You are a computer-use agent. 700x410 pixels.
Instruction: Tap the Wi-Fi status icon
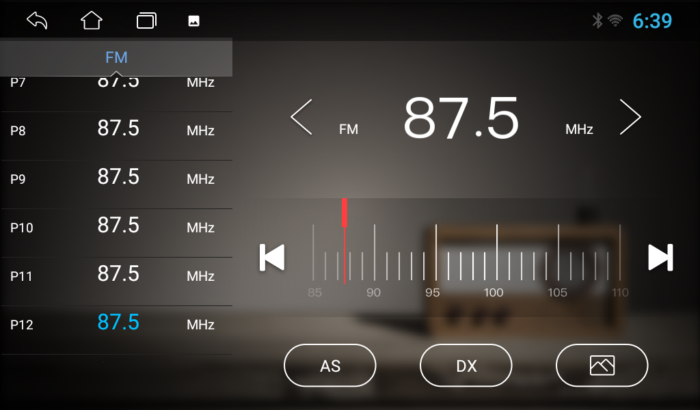coord(615,20)
